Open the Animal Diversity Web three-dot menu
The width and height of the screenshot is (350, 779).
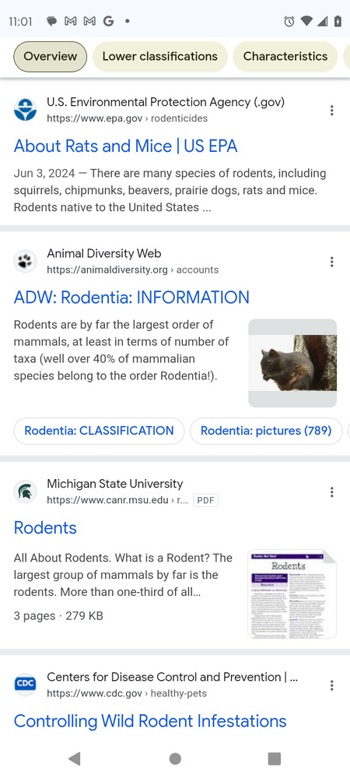(331, 262)
